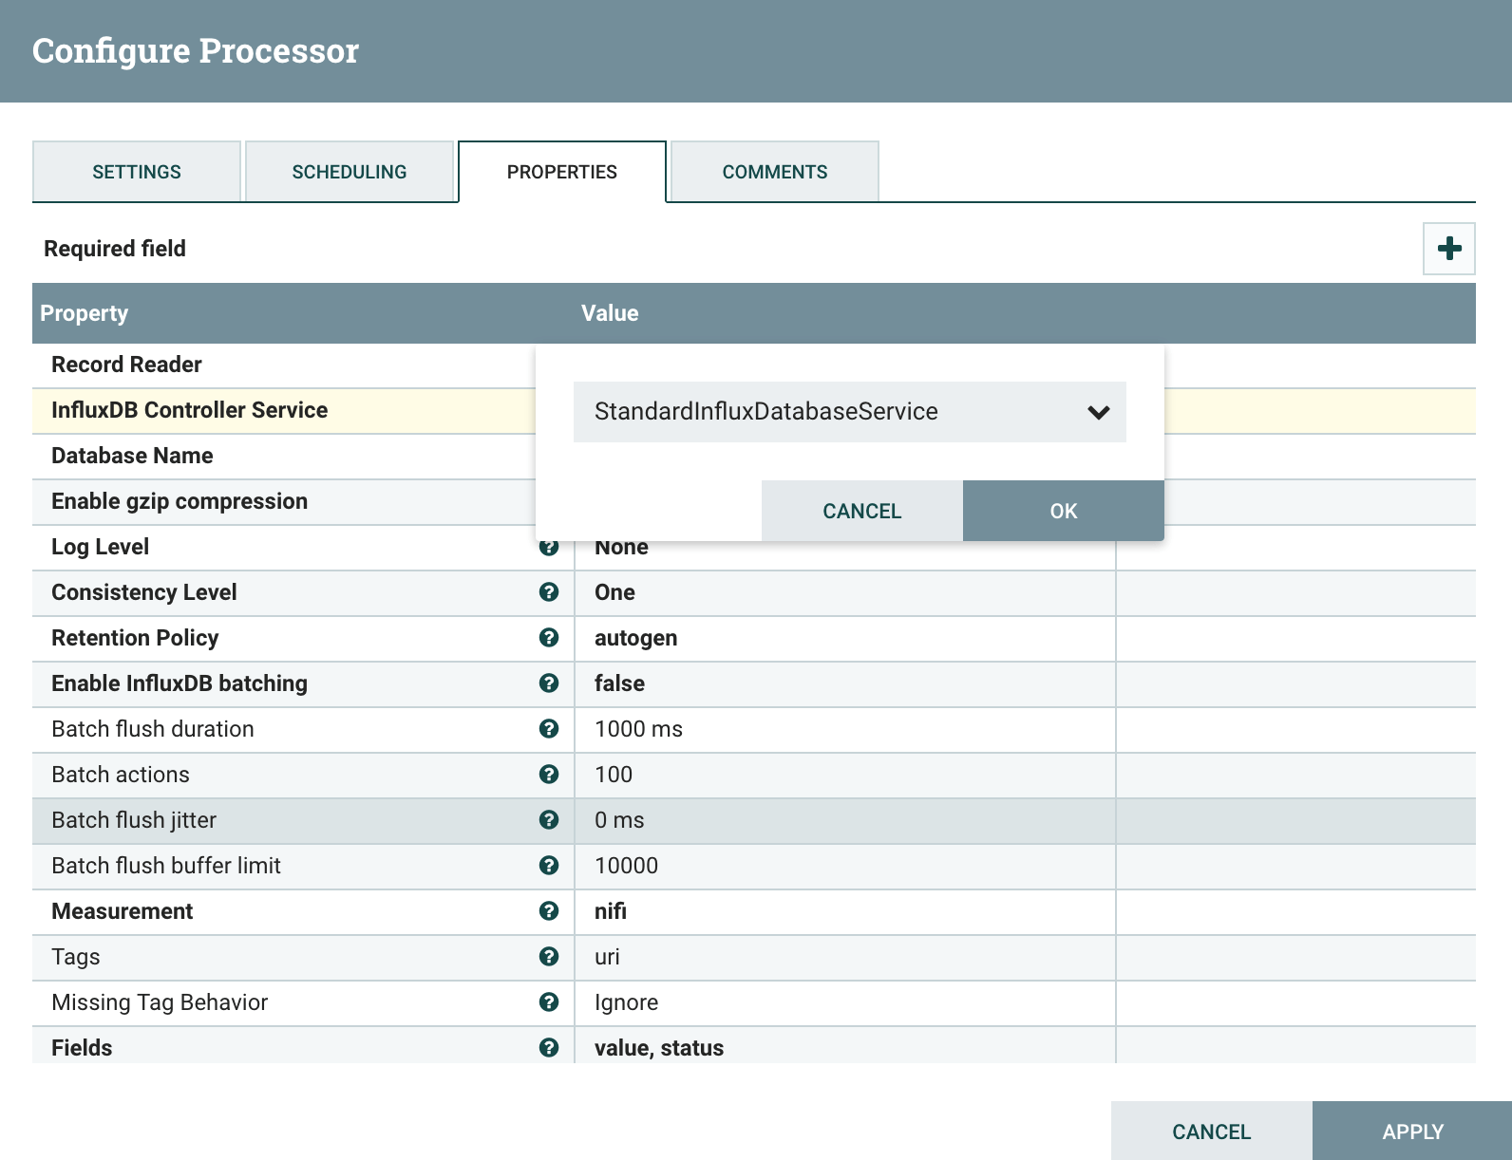
Task: Open help for Batch flush jitter
Action: pos(549,820)
